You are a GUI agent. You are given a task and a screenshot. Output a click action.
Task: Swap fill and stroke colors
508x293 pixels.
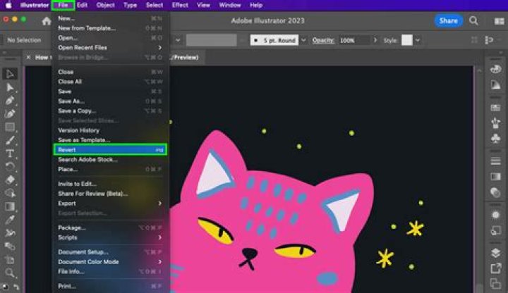[x=16, y=287]
